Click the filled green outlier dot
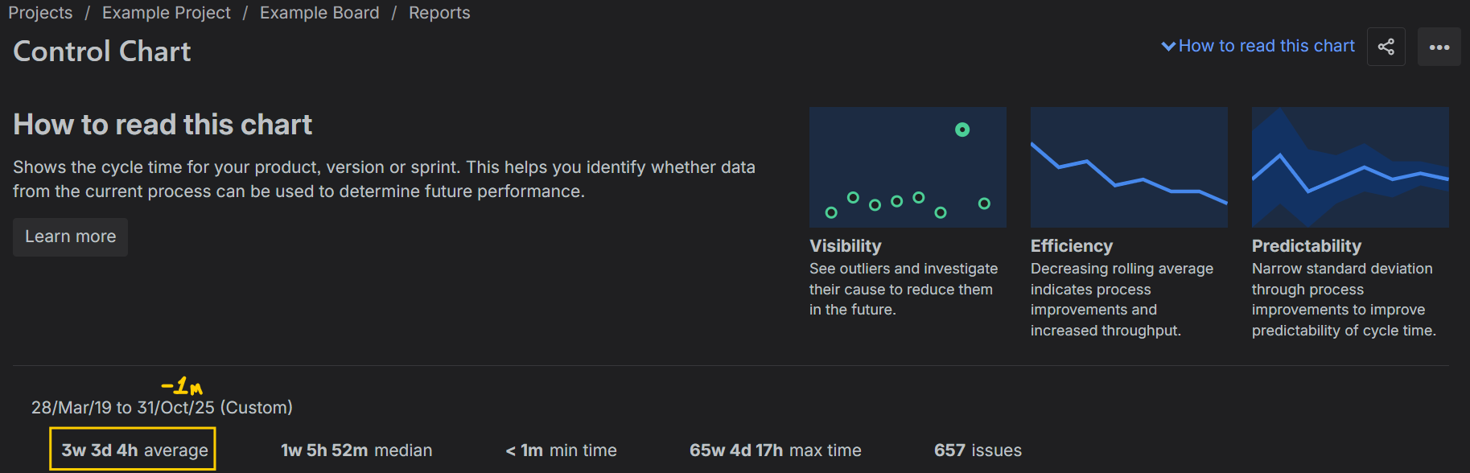The image size is (1470, 473). [962, 130]
